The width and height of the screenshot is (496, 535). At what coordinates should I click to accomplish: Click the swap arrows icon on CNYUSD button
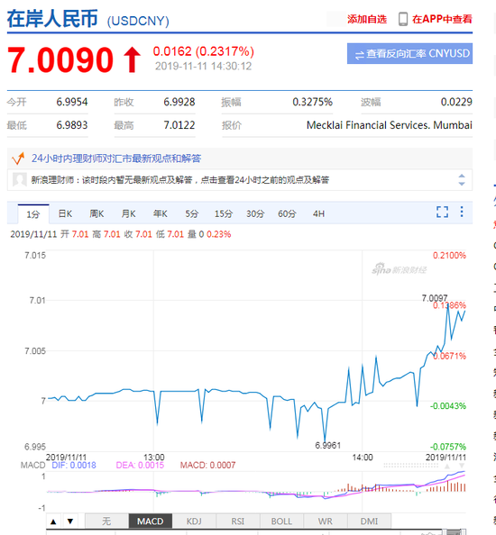(359, 54)
